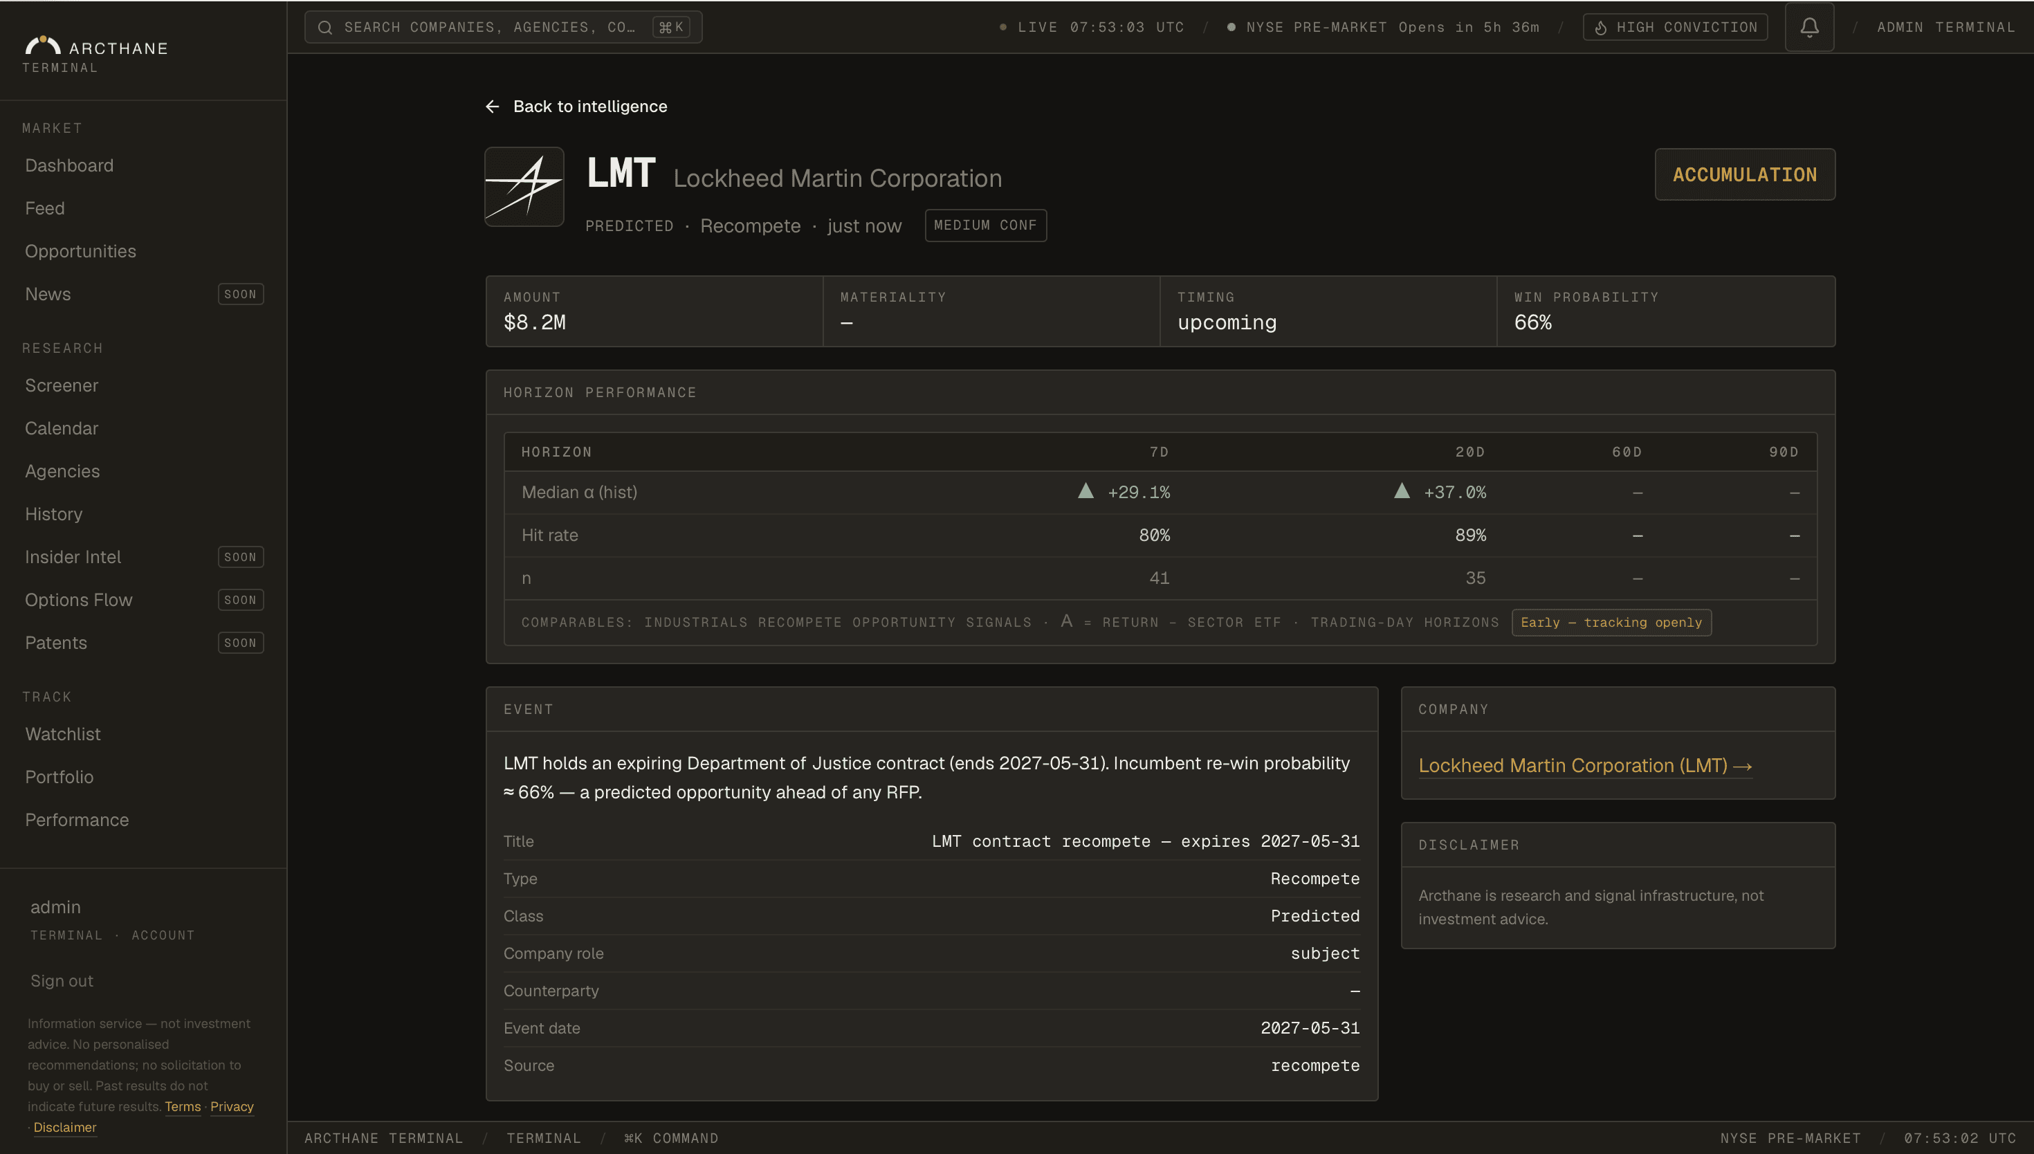Screen dimensions: 2034x1154
Task: Click the 66% win probability value
Action: click(x=1533, y=322)
